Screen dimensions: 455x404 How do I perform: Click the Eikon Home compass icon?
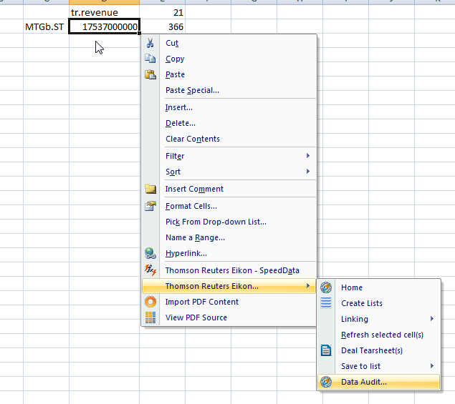[326, 287]
